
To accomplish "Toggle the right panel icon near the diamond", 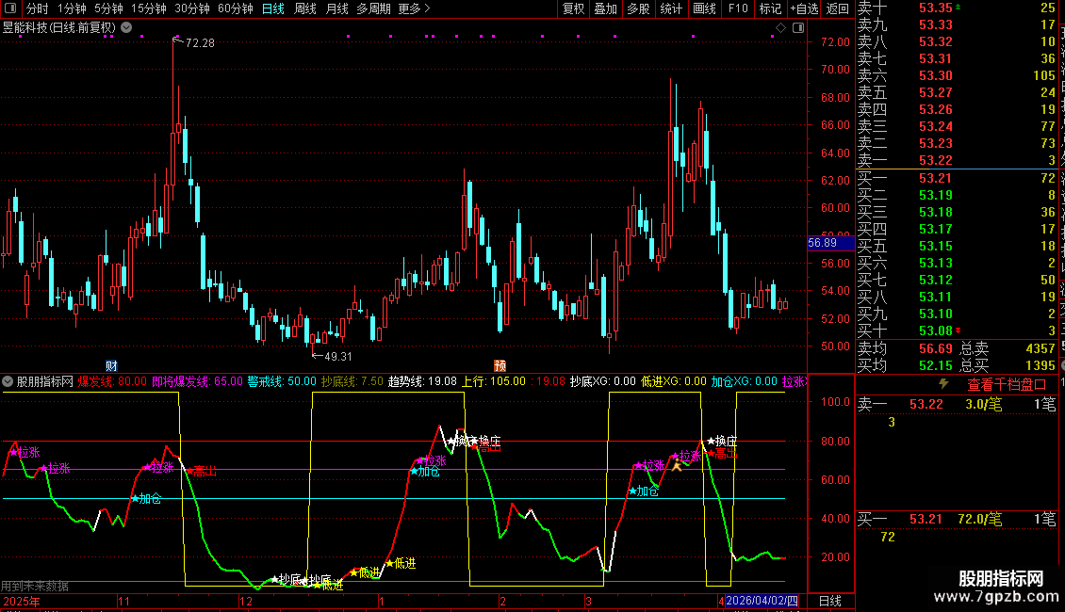I will [795, 28].
